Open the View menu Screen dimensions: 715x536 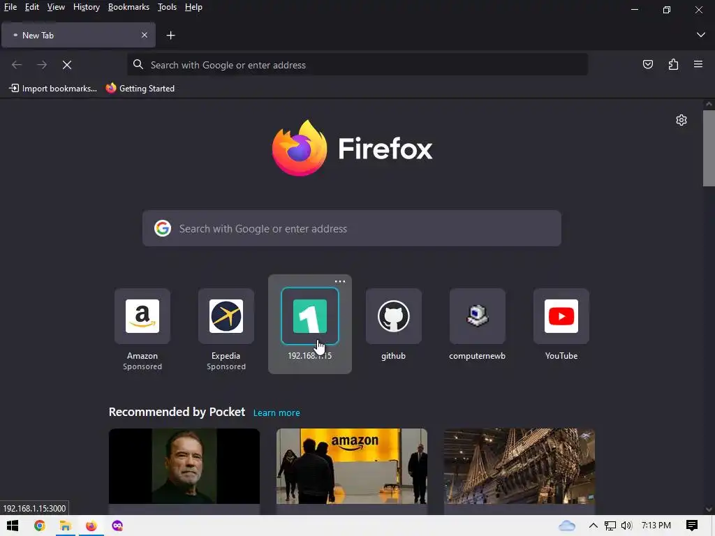56,7
